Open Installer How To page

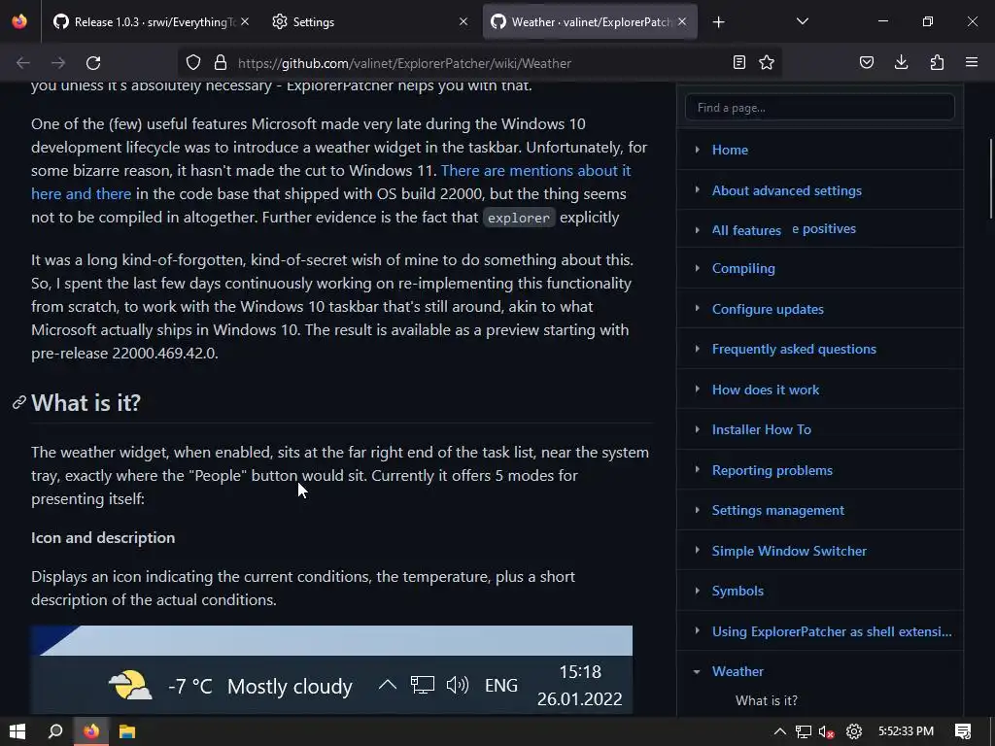[x=762, y=429]
